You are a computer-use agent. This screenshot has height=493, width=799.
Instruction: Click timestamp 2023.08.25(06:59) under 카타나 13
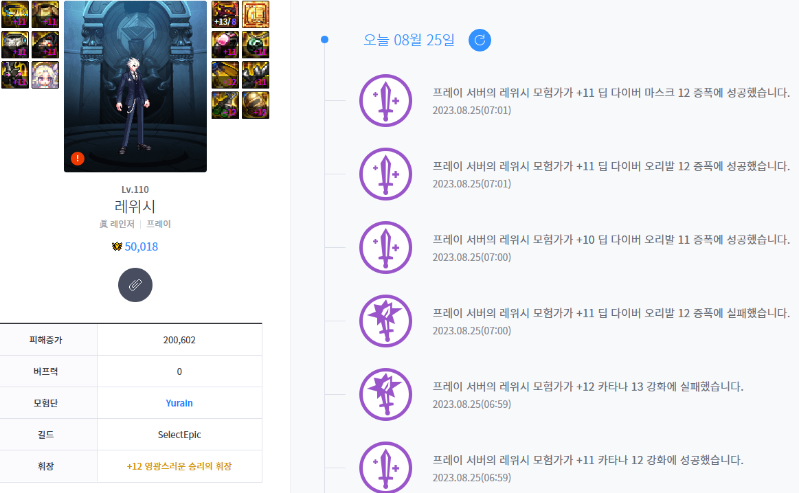(x=472, y=404)
